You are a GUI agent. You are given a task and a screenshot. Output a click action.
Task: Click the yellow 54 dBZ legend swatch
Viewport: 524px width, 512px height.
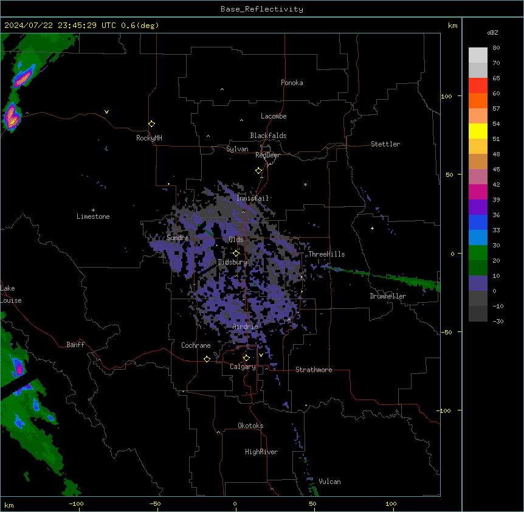coord(478,131)
